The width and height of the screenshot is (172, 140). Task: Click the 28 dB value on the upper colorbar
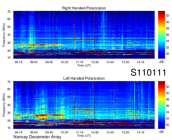click(167, 28)
